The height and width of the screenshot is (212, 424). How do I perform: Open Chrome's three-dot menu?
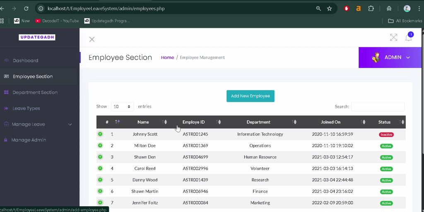click(x=419, y=8)
